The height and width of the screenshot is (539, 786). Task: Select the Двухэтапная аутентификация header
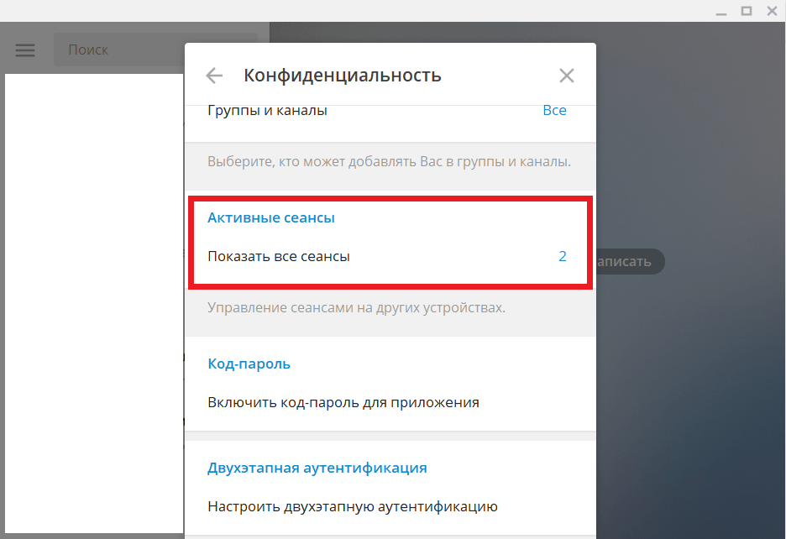317,468
